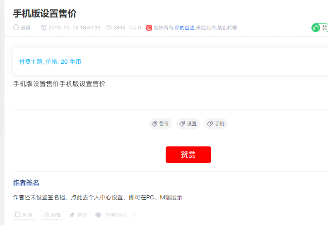This screenshot has height=225, width=328.
Task: Click the tag icon in 设置 chip
Action: (x=182, y=124)
